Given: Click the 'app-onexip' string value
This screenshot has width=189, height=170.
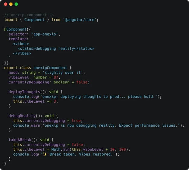Looking at the screenshot, I should coord(45,34).
